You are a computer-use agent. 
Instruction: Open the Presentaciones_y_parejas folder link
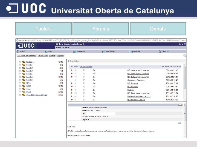[x=36, y=95]
